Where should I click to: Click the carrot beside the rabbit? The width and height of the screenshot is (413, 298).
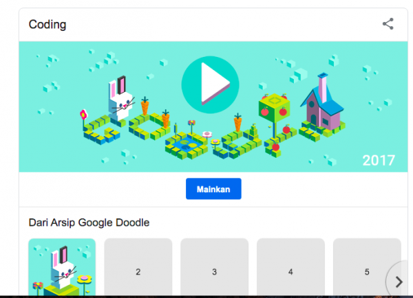coord(145,106)
